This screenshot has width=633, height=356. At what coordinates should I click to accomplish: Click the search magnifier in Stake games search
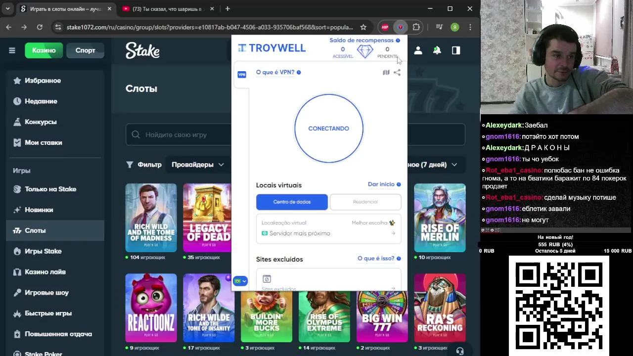point(136,134)
